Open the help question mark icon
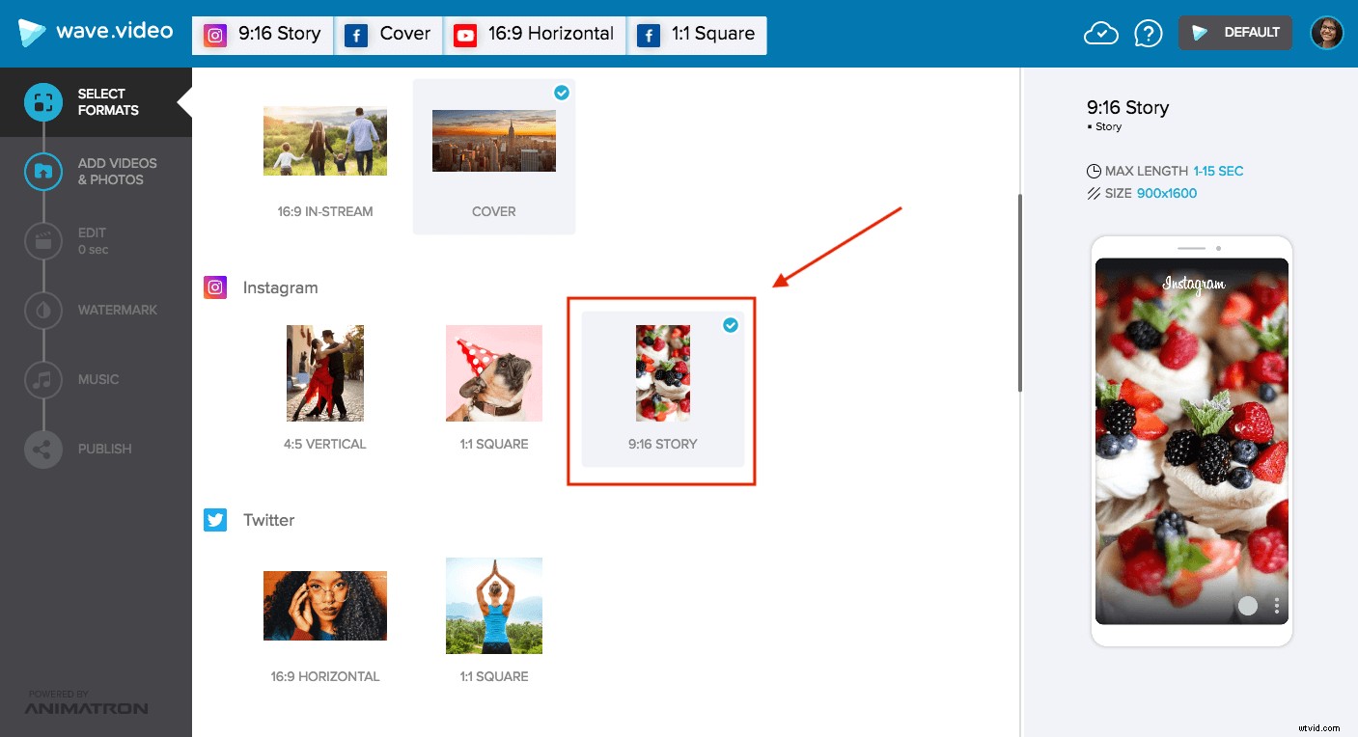The image size is (1358, 737). click(1149, 32)
